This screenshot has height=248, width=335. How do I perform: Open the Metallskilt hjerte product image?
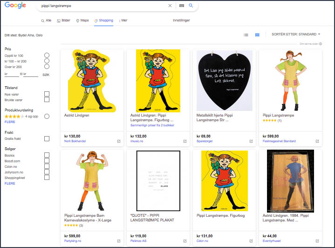pyautogui.click(x=224, y=81)
